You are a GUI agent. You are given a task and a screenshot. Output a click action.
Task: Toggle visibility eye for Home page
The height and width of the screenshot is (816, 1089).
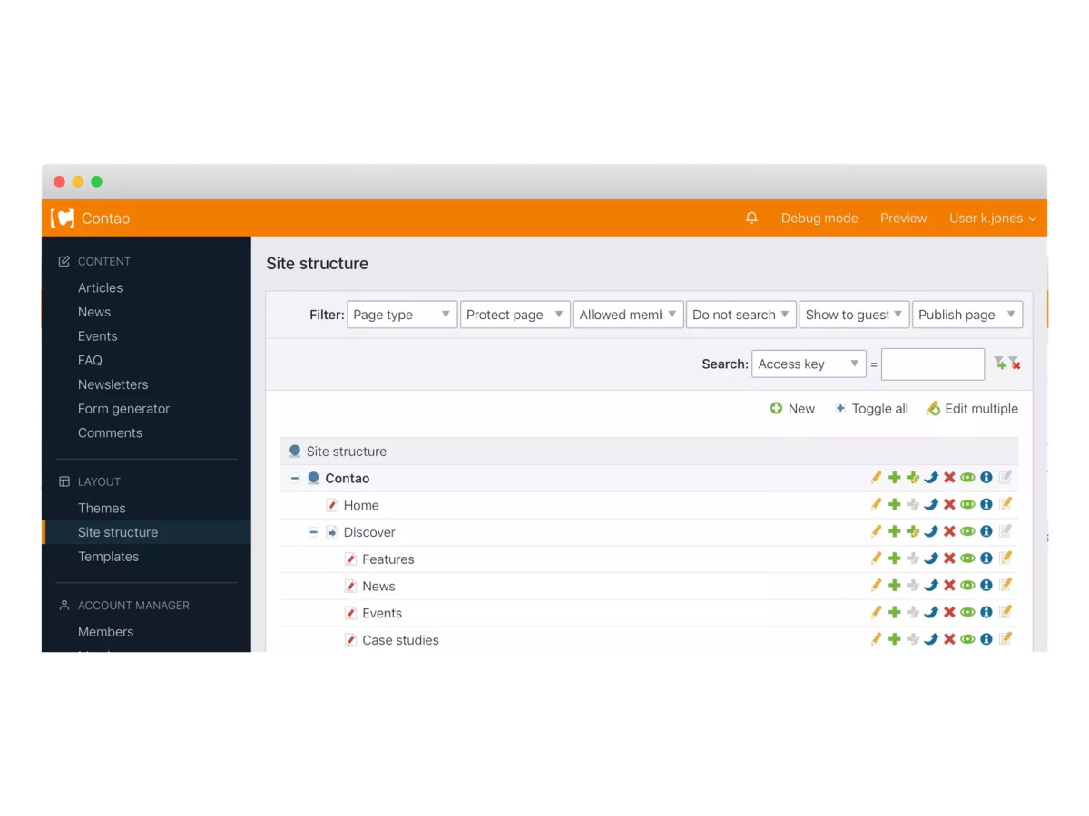point(967,505)
